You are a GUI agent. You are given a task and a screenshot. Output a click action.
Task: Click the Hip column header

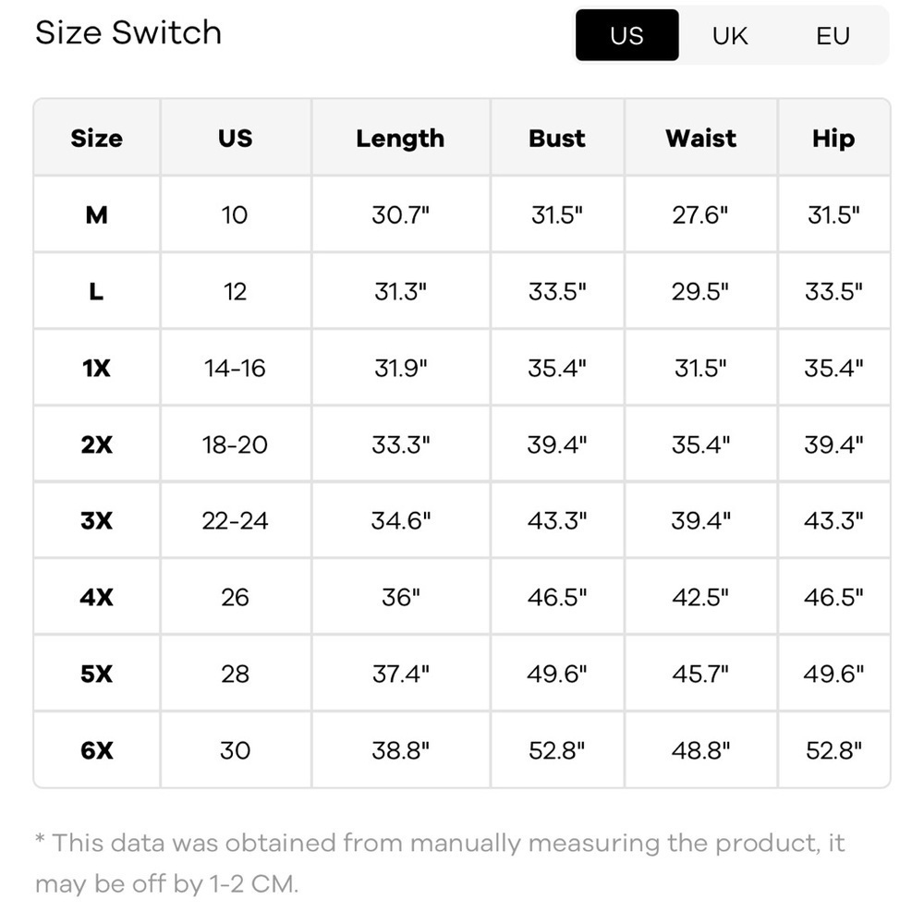(833, 139)
